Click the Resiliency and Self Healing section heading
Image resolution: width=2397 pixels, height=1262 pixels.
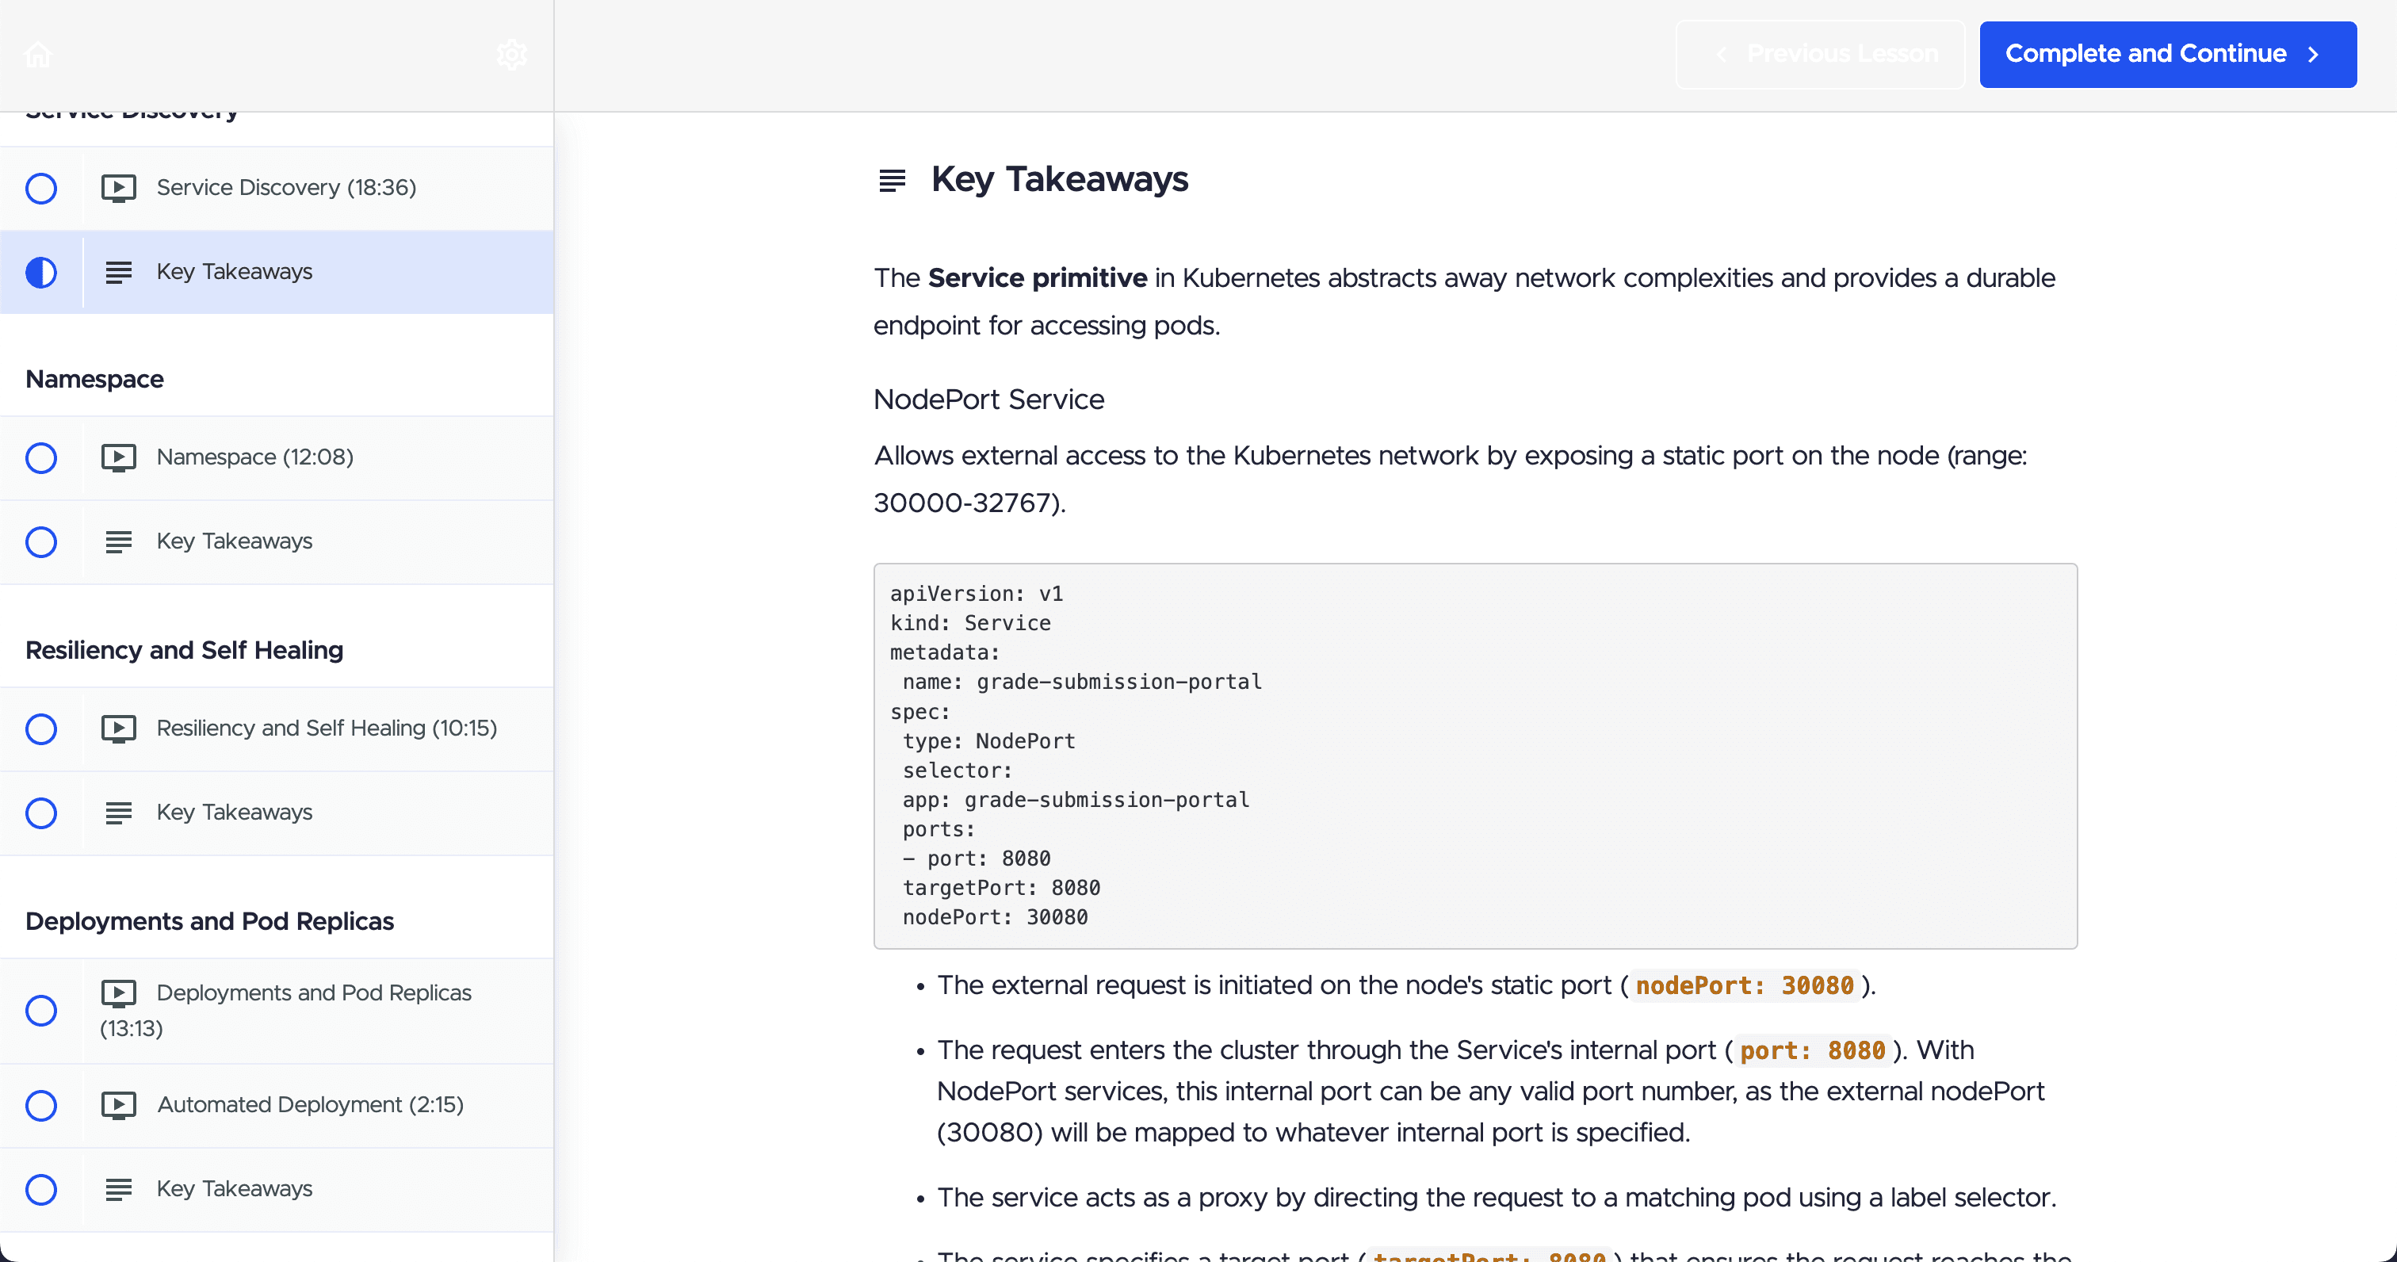(x=184, y=651)
